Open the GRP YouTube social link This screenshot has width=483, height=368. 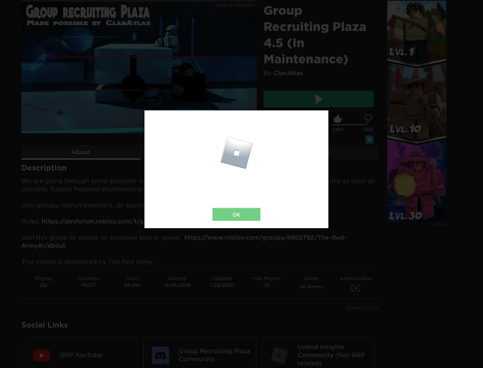pos(81,355)
